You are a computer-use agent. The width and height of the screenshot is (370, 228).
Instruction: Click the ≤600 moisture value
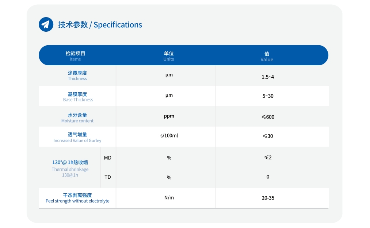point(268,117)
